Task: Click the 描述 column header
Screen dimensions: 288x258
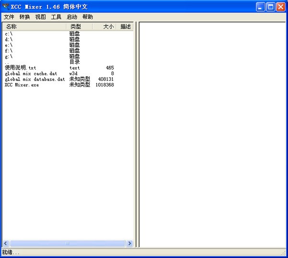Action: point(125,26)
